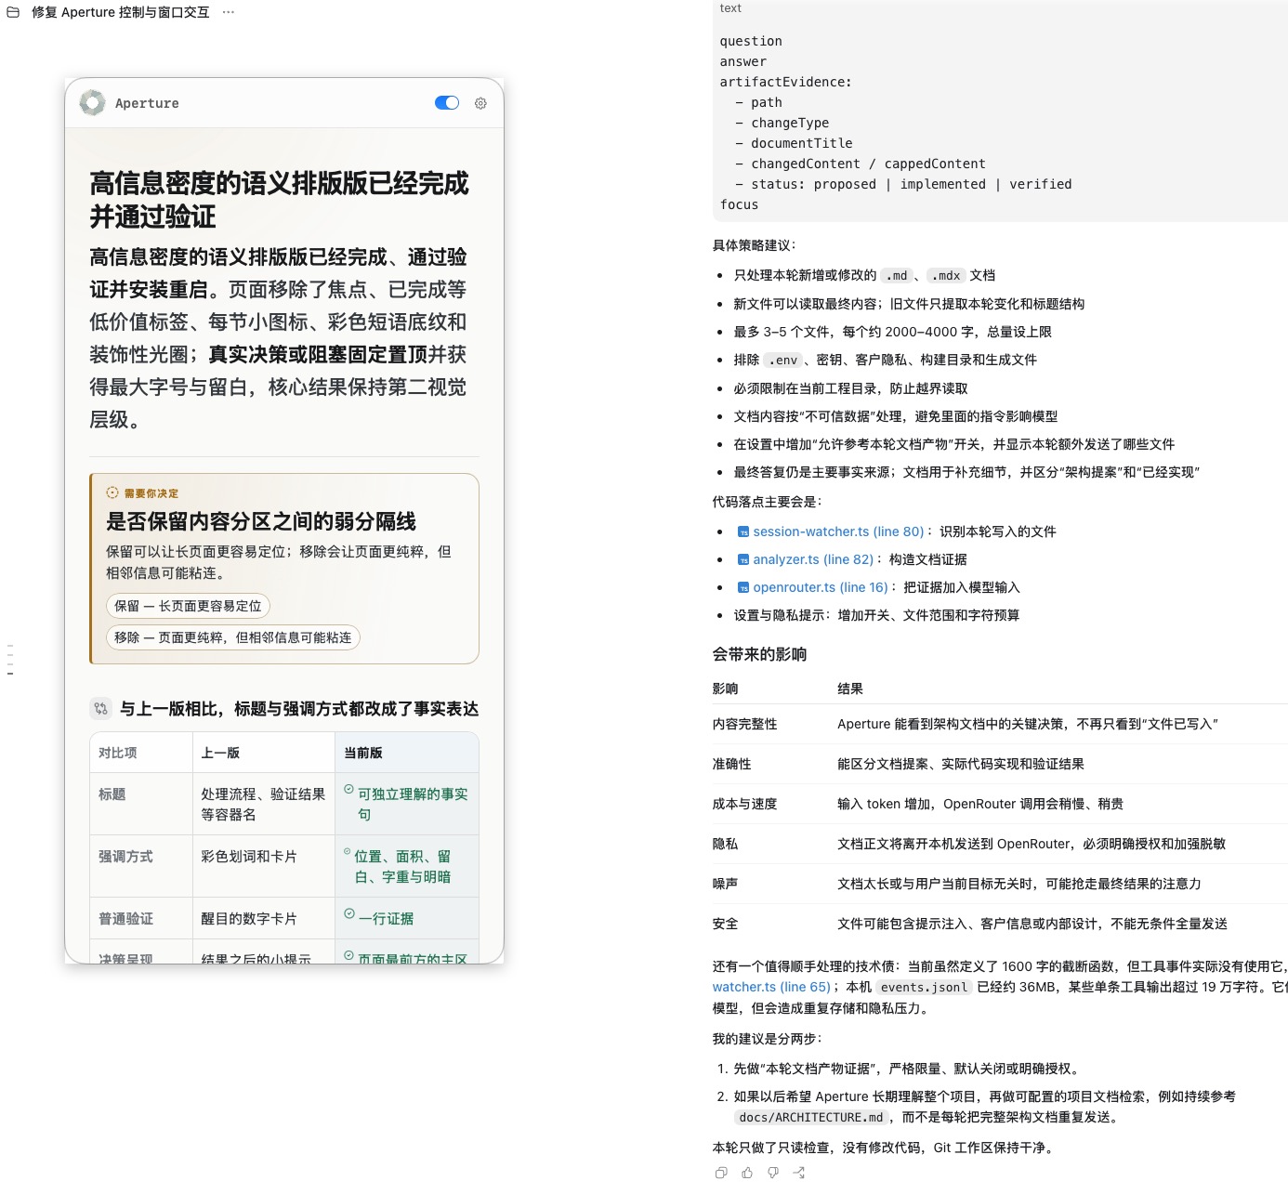This screenshot has width=1288, height=1194.
Task: Click the compare icon beside 与上一版相比 heading
Action: 100,709
